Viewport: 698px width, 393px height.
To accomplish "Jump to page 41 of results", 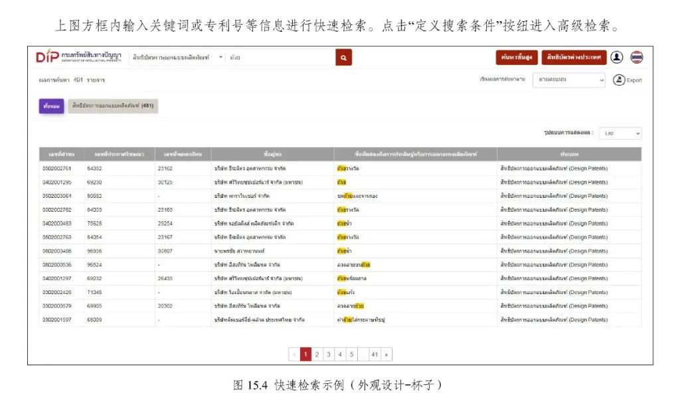I will click(375, 354).
